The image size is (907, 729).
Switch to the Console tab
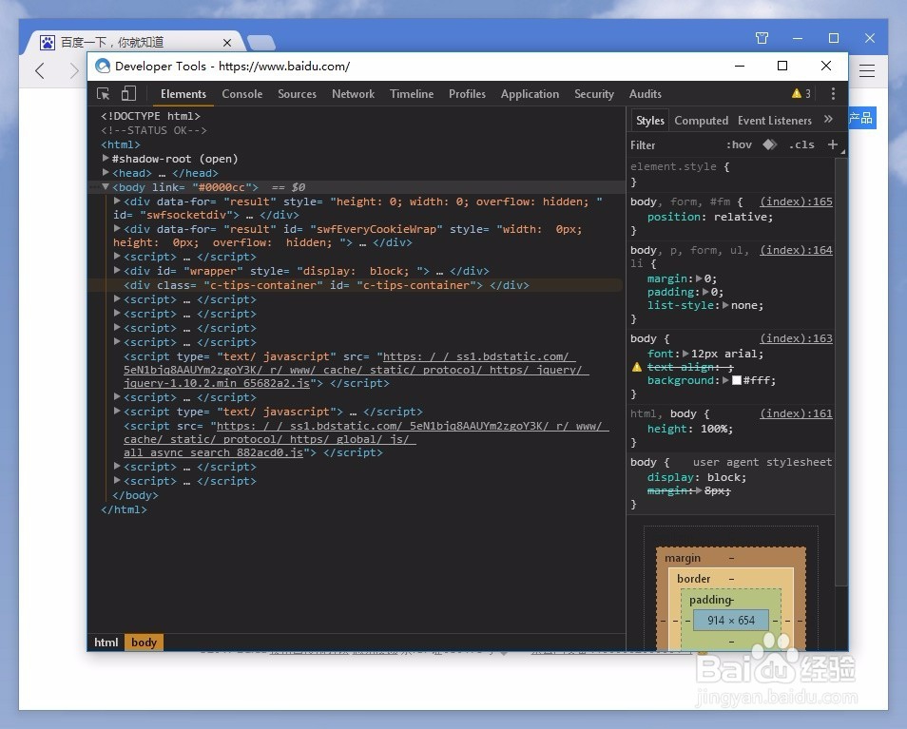[x=241, y=94]
